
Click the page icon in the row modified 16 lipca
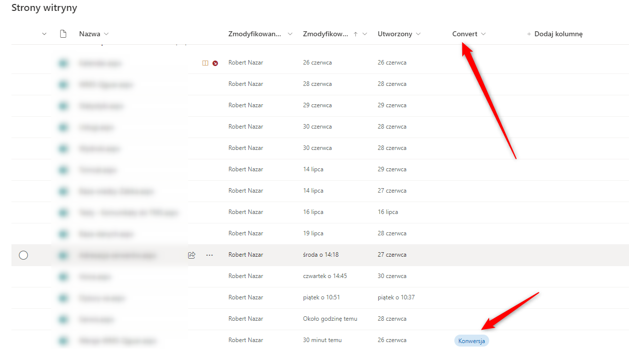pos(63,212)
